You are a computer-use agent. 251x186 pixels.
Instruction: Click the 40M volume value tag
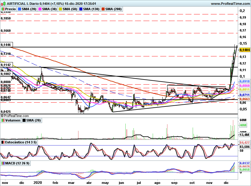243,125
